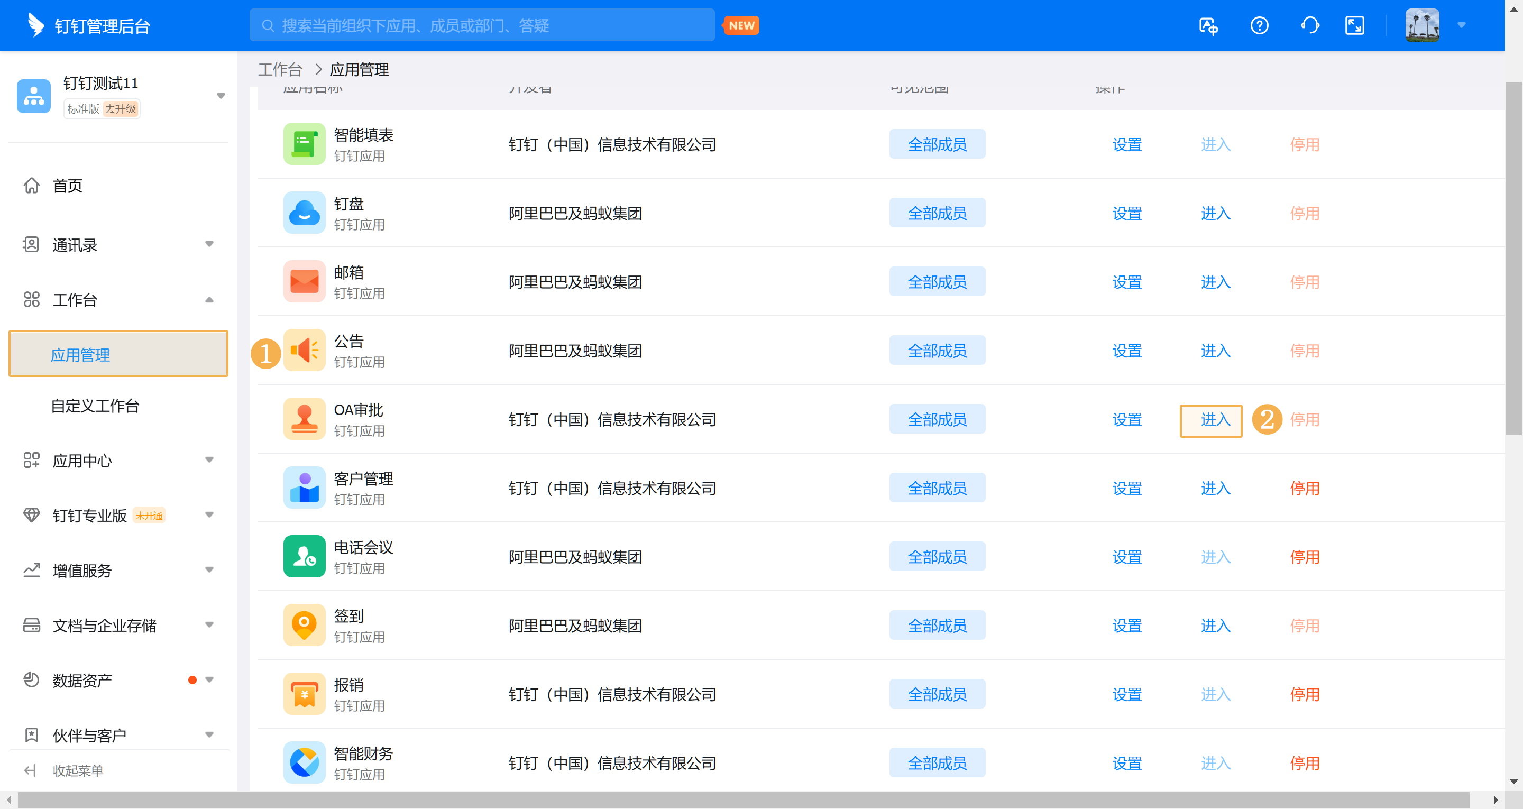The image size is (1523, 809).
Task: Select 自定义工作台 in the sidebar
Action: click(95, 406)
